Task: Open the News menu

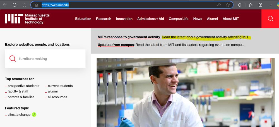Action: pyautogui.click(x=198, y=19)
